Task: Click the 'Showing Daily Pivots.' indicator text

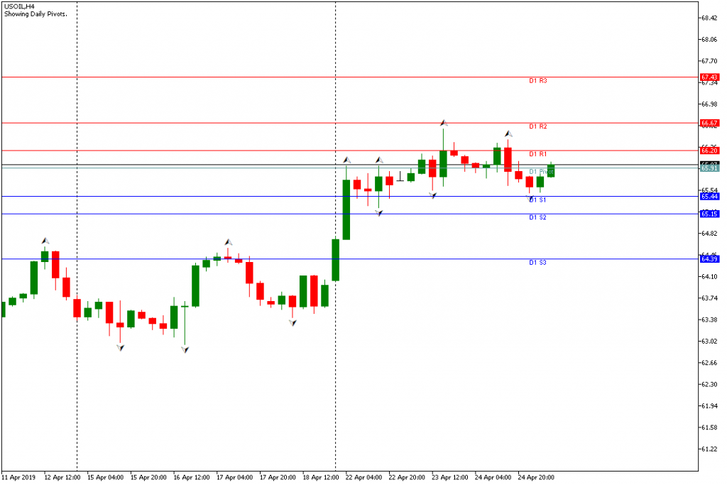Action: [35, 14]
